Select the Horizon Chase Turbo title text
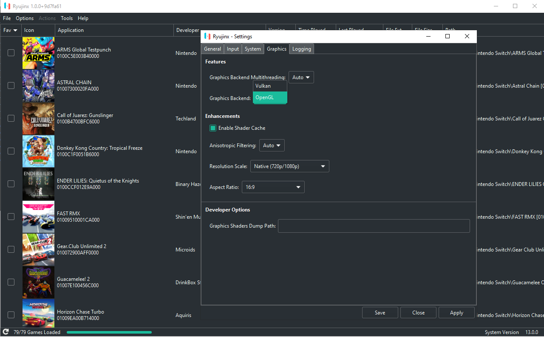The image size is (544, 337). (x=80, y=312)
